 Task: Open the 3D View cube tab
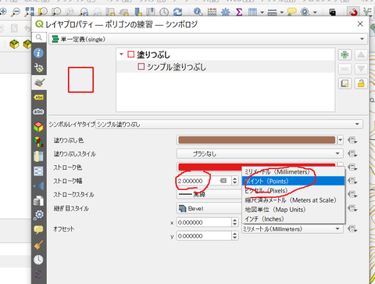tap(38, 127)
